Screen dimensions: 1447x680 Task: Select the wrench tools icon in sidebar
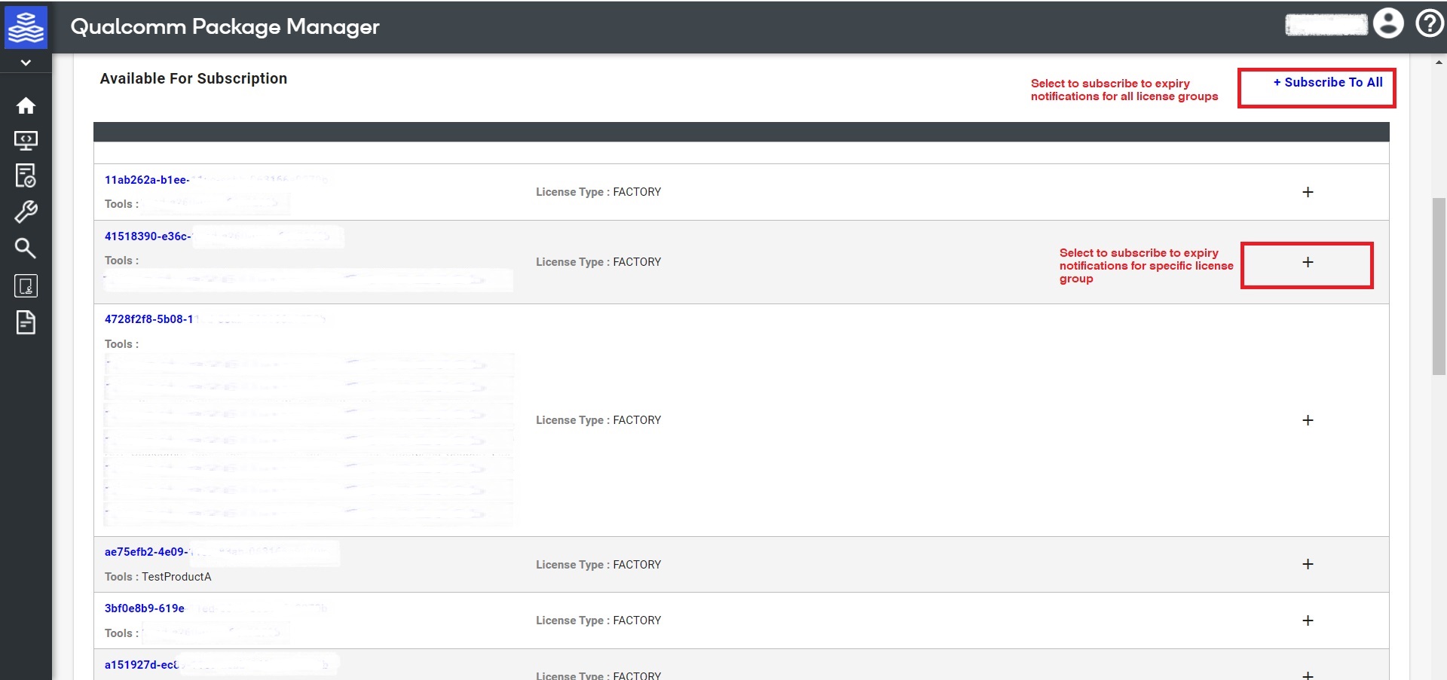click(x=26, y=212)
